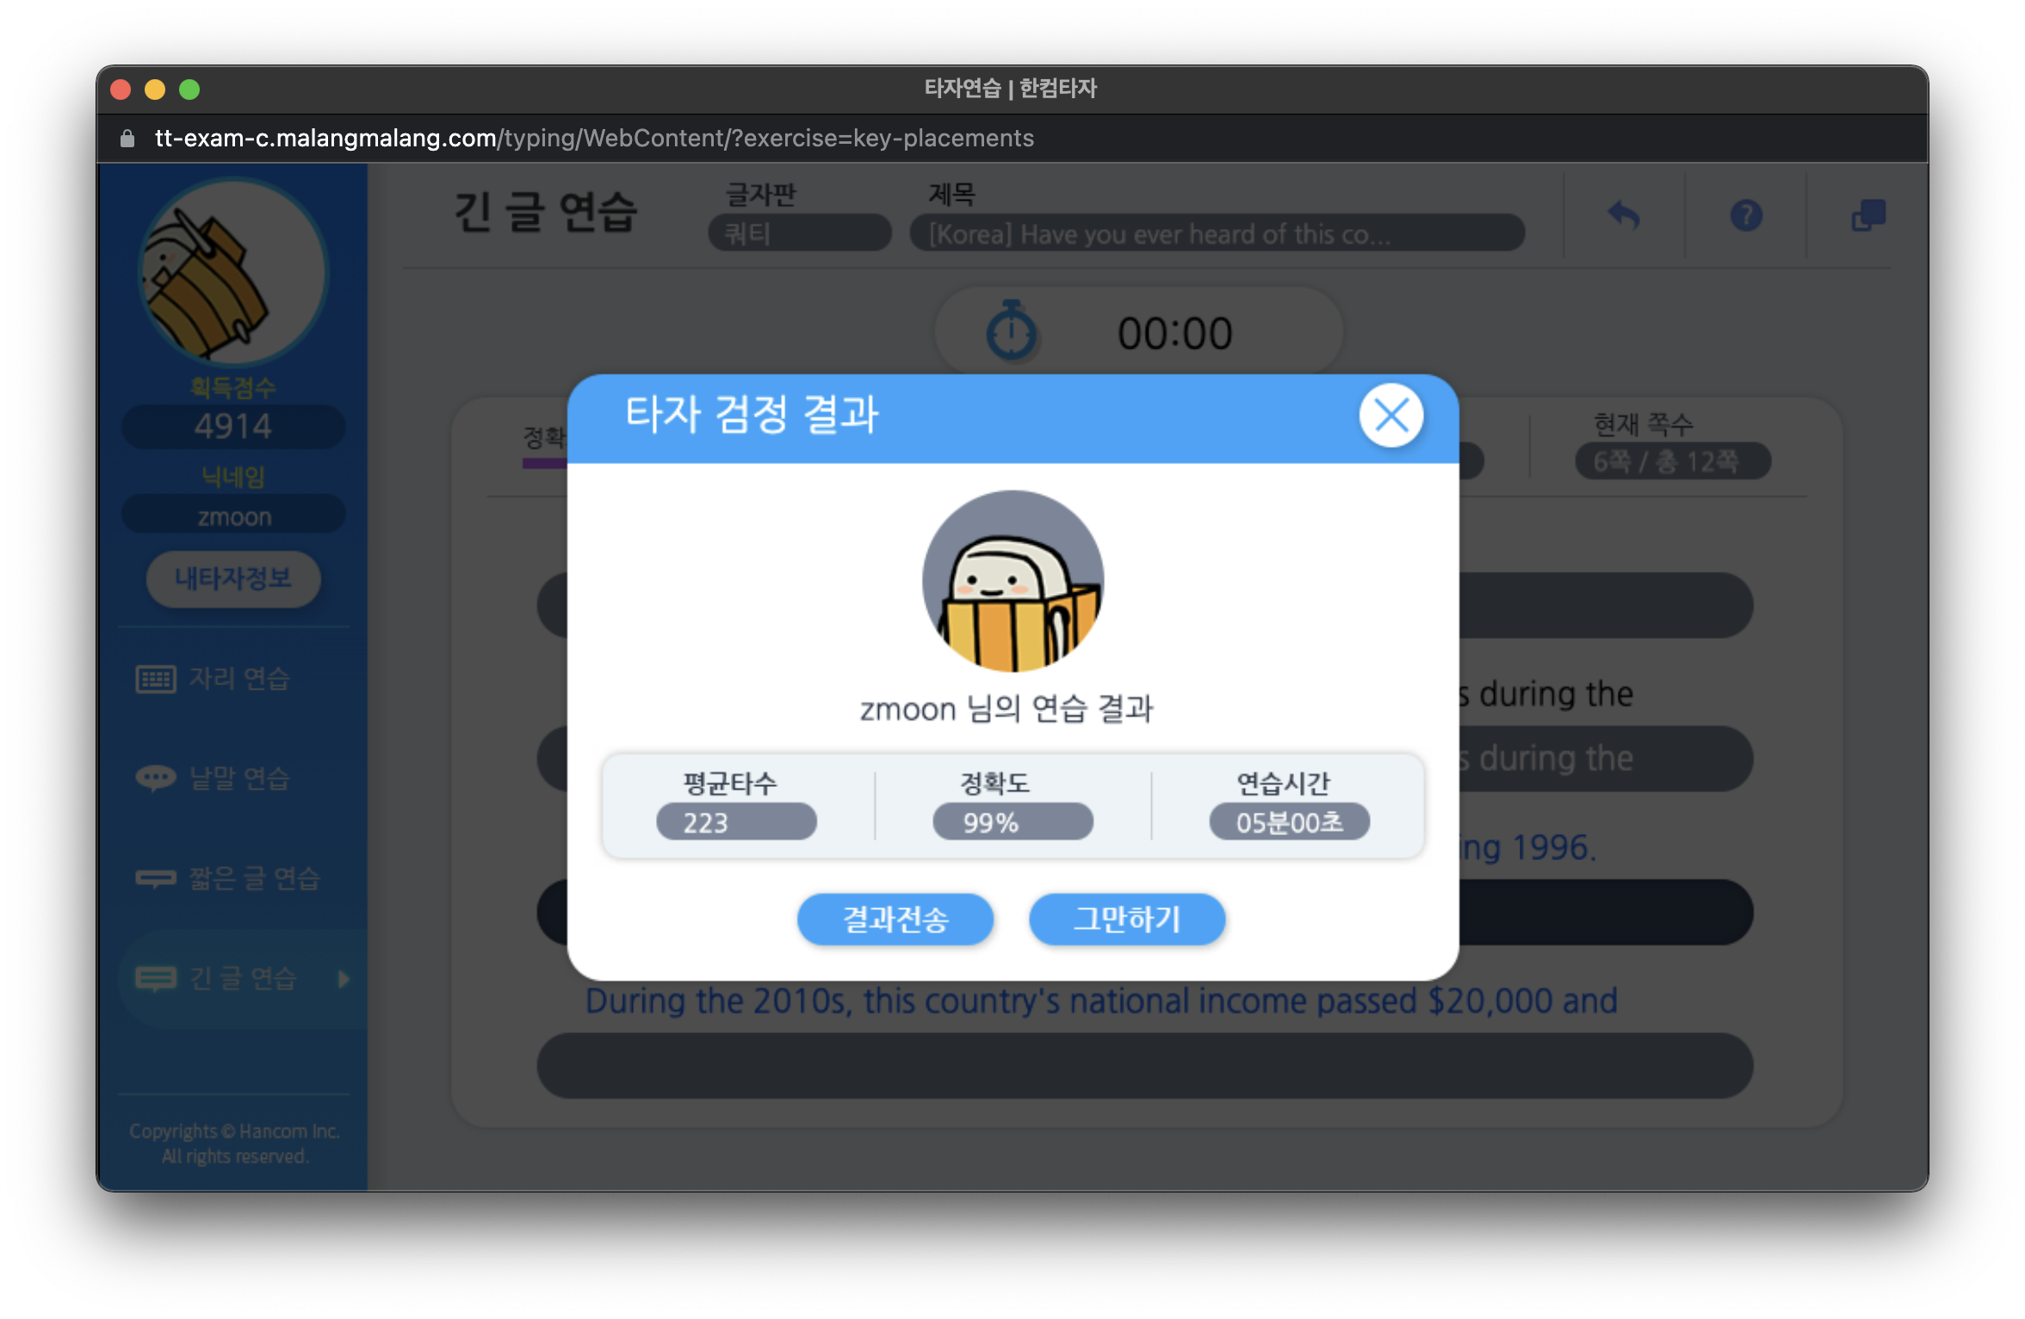Click the nickname field zmoon
The image size is (2025, 1319).
(233, 516)
